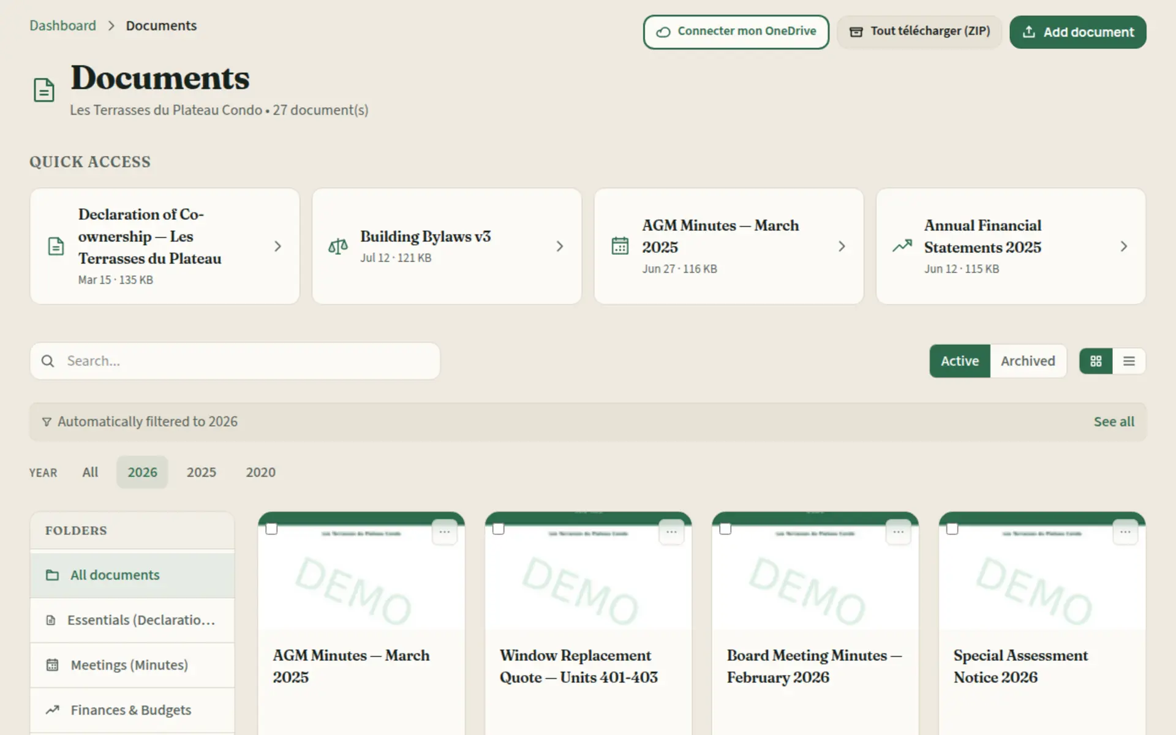The width and height of the screenshot is (1176, 735).
Task: Click calendar icon on AGM Minutes quick access card
Action: click(620, 246)
